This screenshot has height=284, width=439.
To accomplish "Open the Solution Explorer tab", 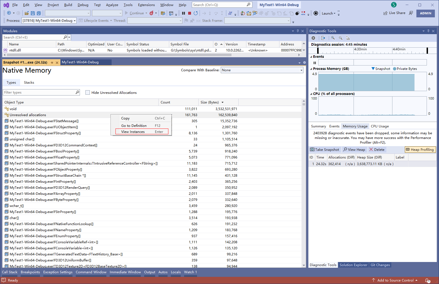I will pos(353,265).
